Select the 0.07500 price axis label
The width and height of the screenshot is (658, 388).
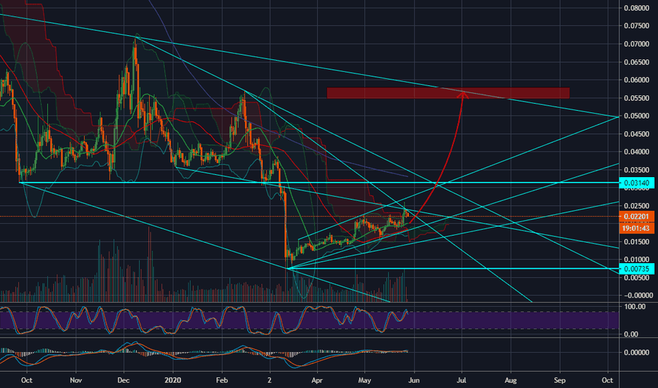(x=637, y=26)
